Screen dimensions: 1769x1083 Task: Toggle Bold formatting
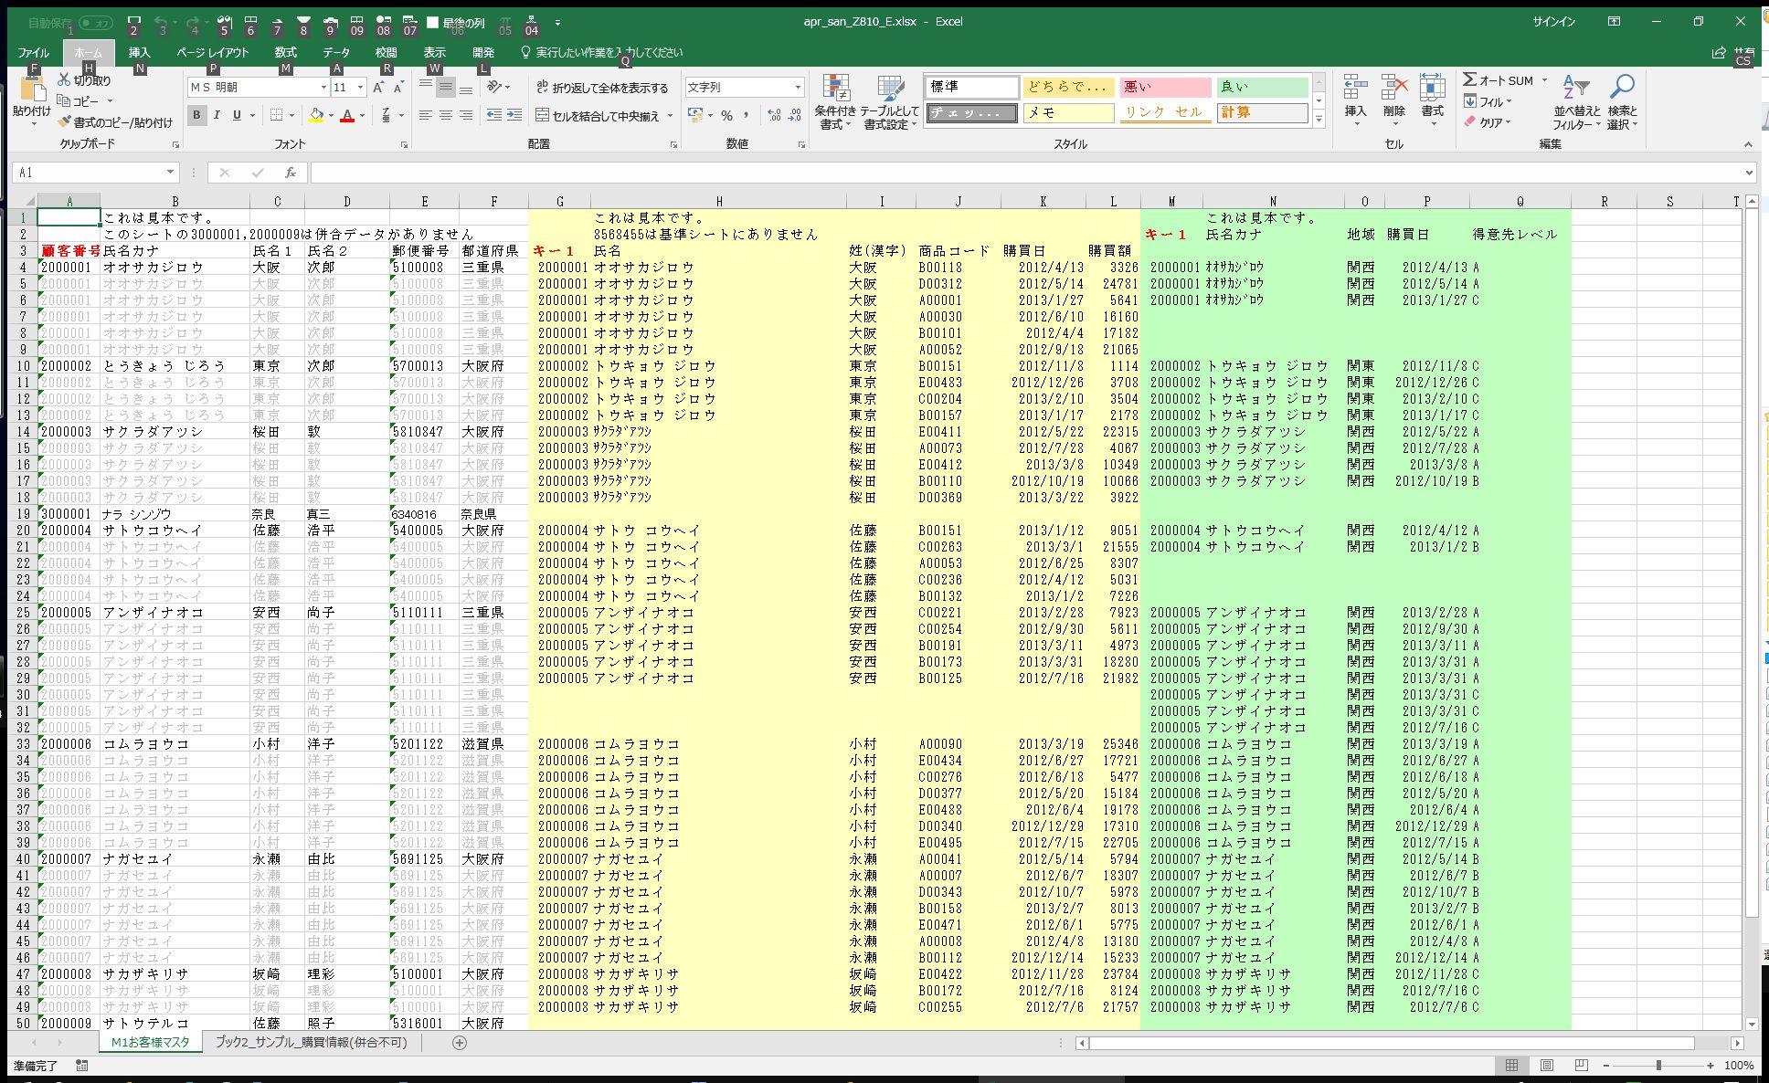(196, 115)
